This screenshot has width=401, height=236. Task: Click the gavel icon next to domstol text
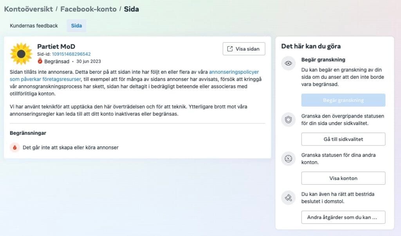click(289, 198)
